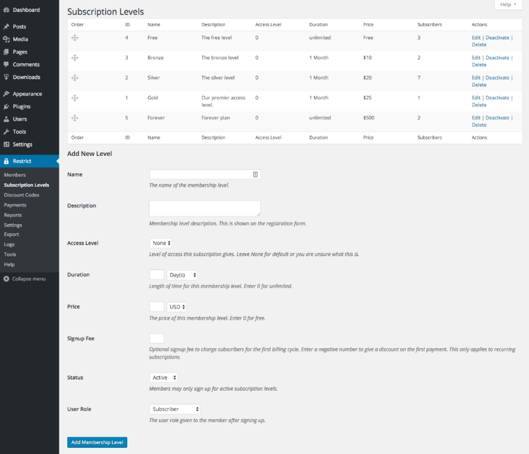
Task: Open Appearance using the paintbrush icon
Action: [x=7, y=93]
